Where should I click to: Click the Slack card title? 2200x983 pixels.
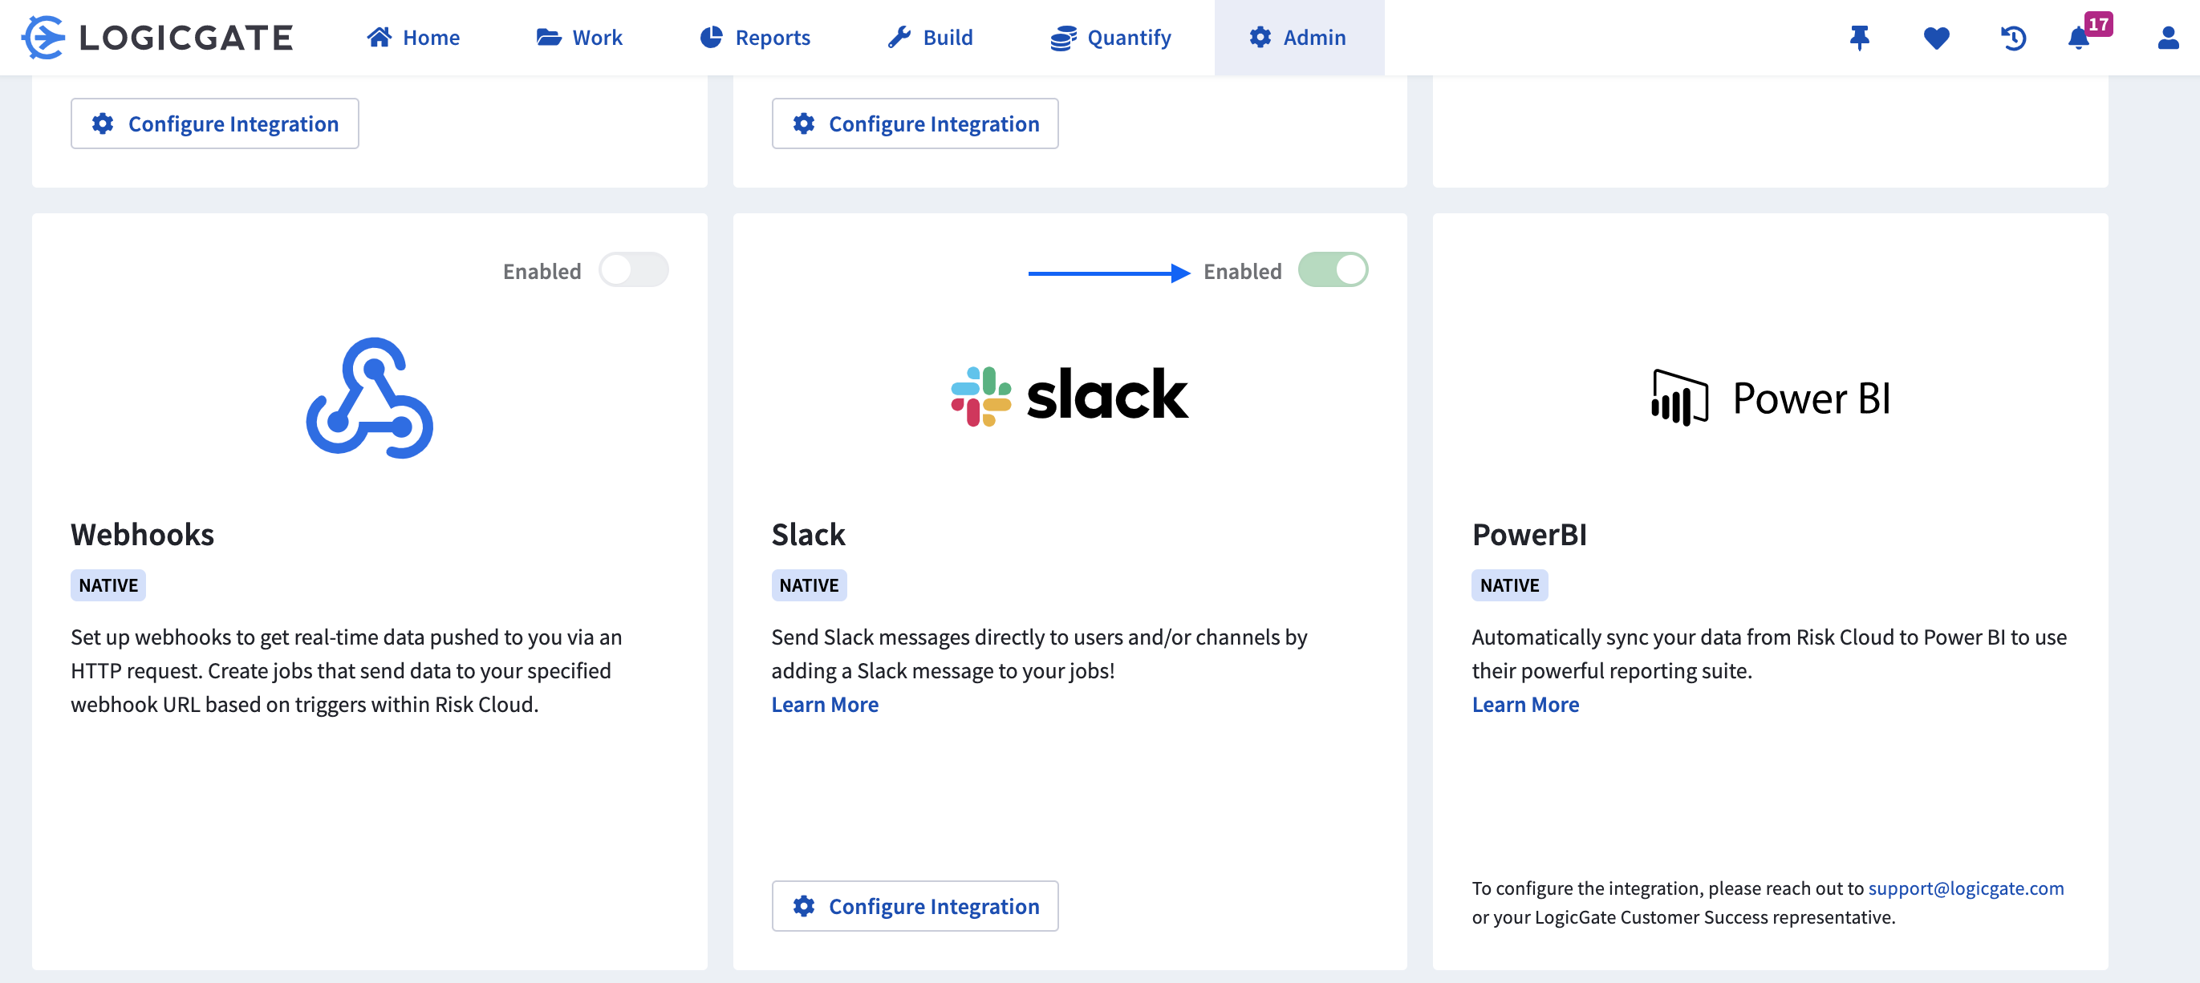pos(808,534)
